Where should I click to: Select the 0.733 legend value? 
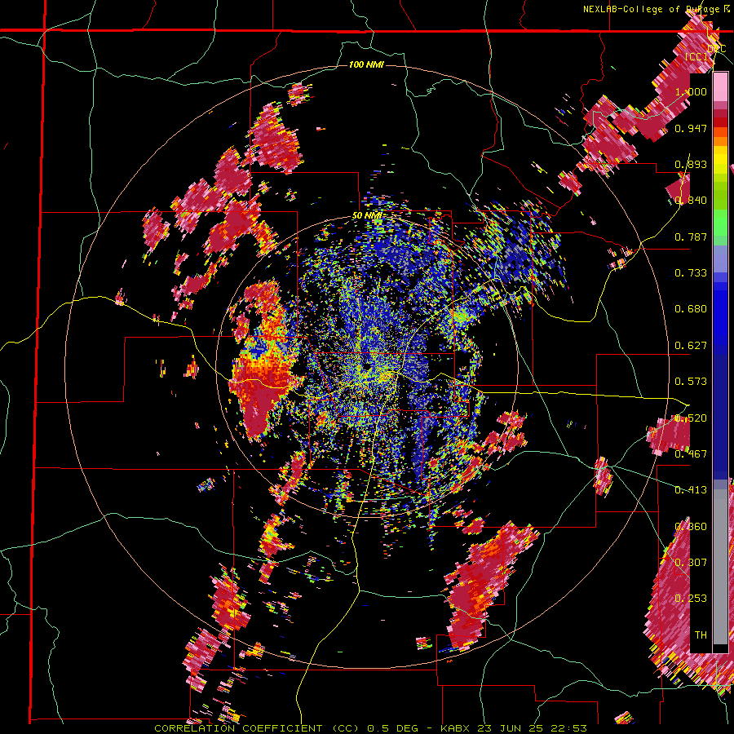pos(691,273)
